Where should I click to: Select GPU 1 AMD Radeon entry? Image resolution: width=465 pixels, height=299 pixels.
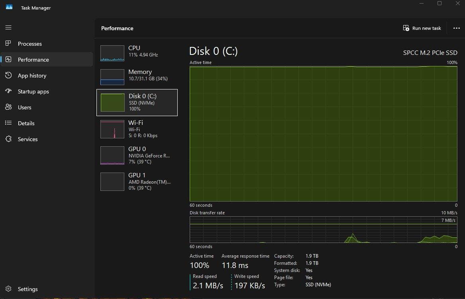point(137,181)
